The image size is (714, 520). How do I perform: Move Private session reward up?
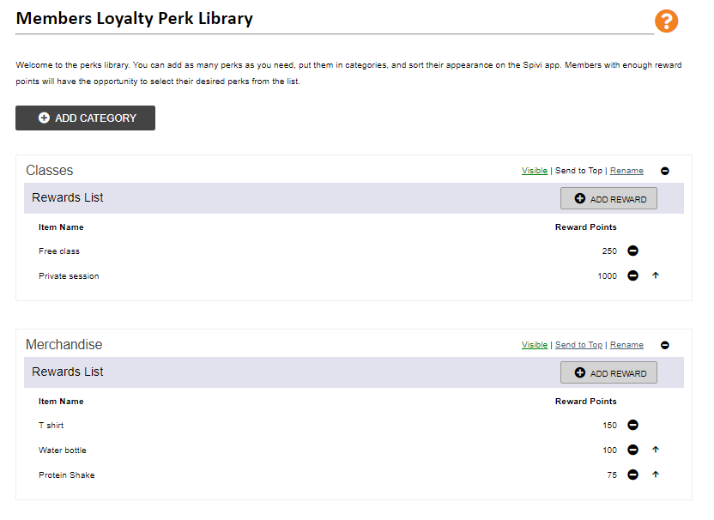(656, 275)
